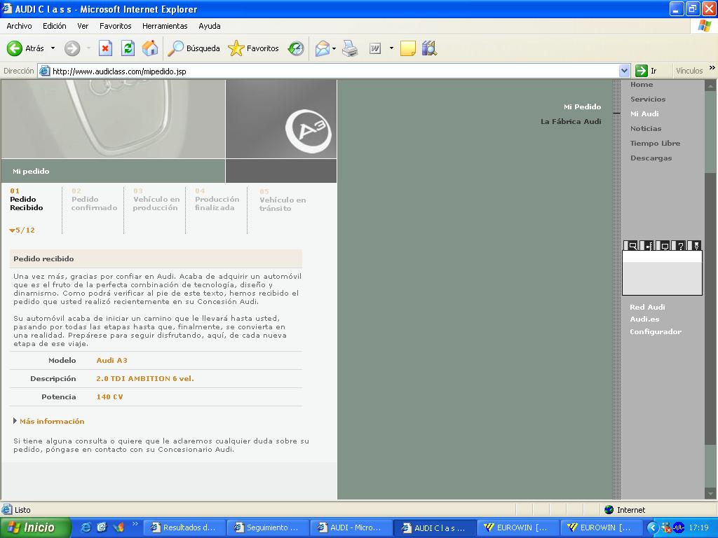Image resolution: width=718 pixels, height=538 pixels.
Task: Switch to the AUDI - Micro... taskbar window
Action: click(x=352, y=527)
